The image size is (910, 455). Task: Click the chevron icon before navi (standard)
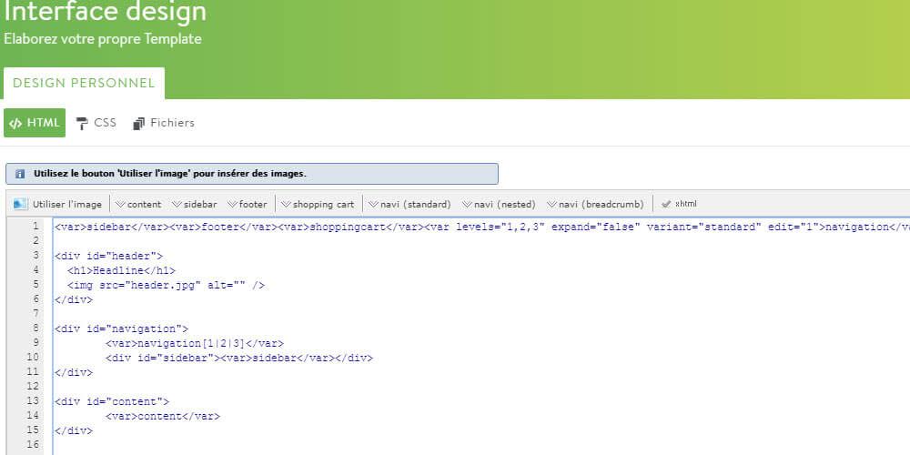[x=374, y=204]
